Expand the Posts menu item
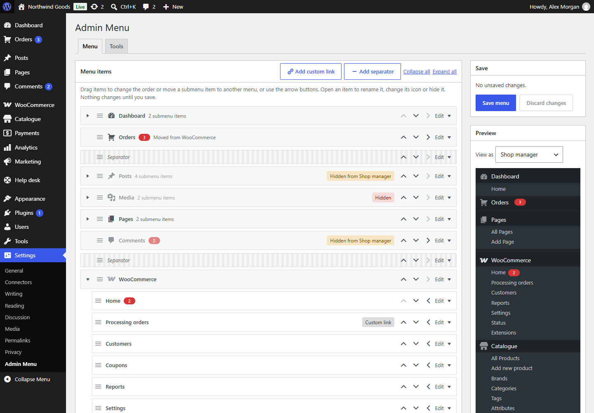594x413 pixels. pyautogui.click(x=88, y=176)
